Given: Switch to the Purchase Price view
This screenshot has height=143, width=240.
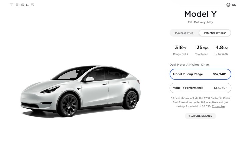Looking at the screenshot, I should tap(184, 33).
